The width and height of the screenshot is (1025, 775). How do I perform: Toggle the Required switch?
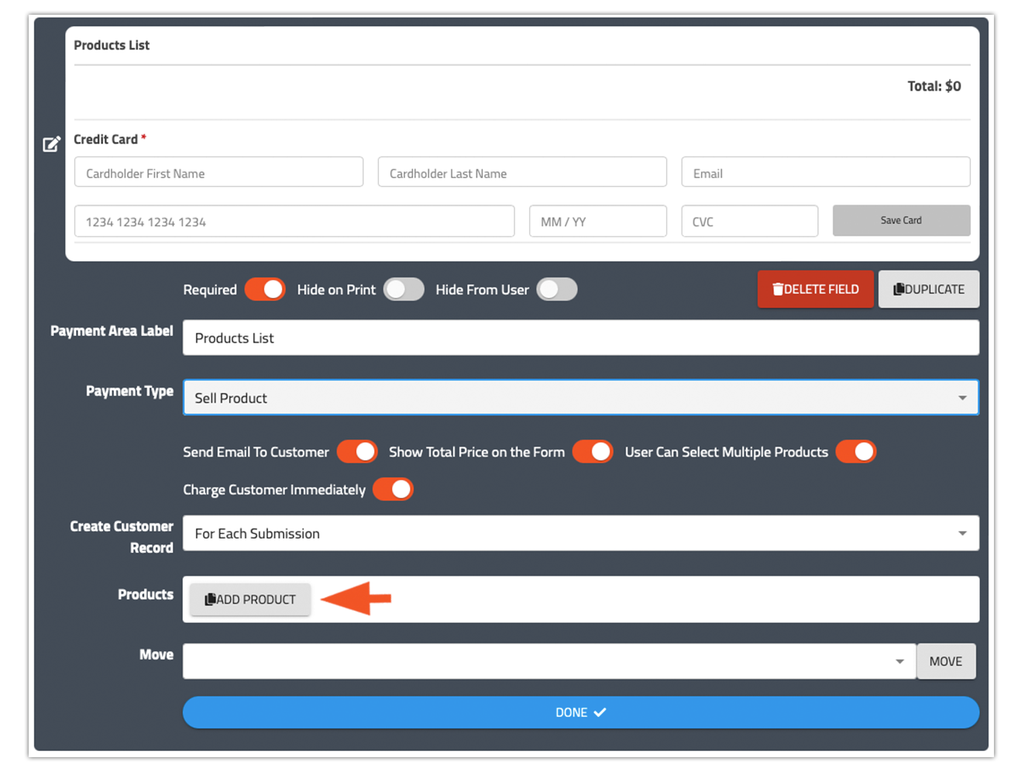tap(265, 289)
